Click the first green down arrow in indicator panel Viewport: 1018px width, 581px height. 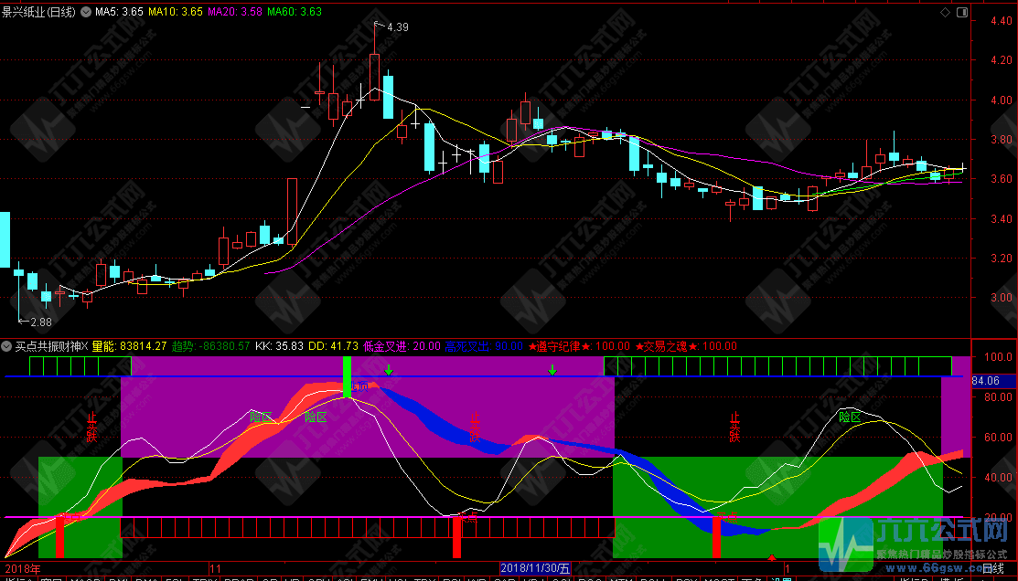(x=389, y=370)
